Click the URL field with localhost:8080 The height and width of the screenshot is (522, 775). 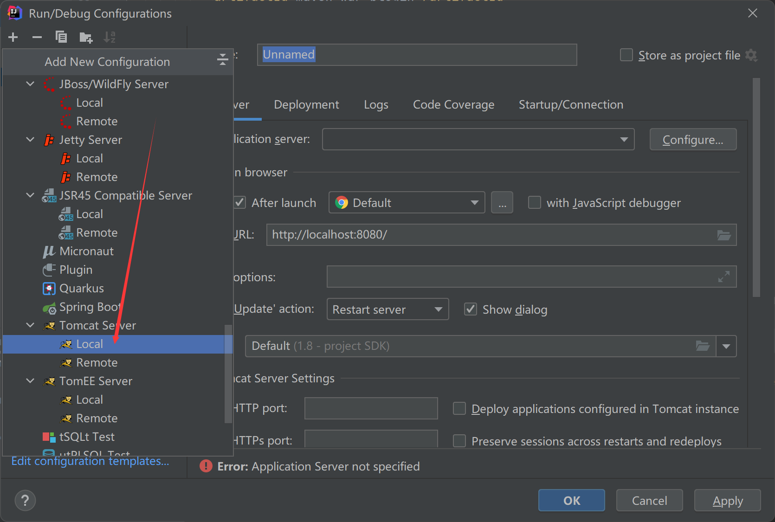pos(501,235)
